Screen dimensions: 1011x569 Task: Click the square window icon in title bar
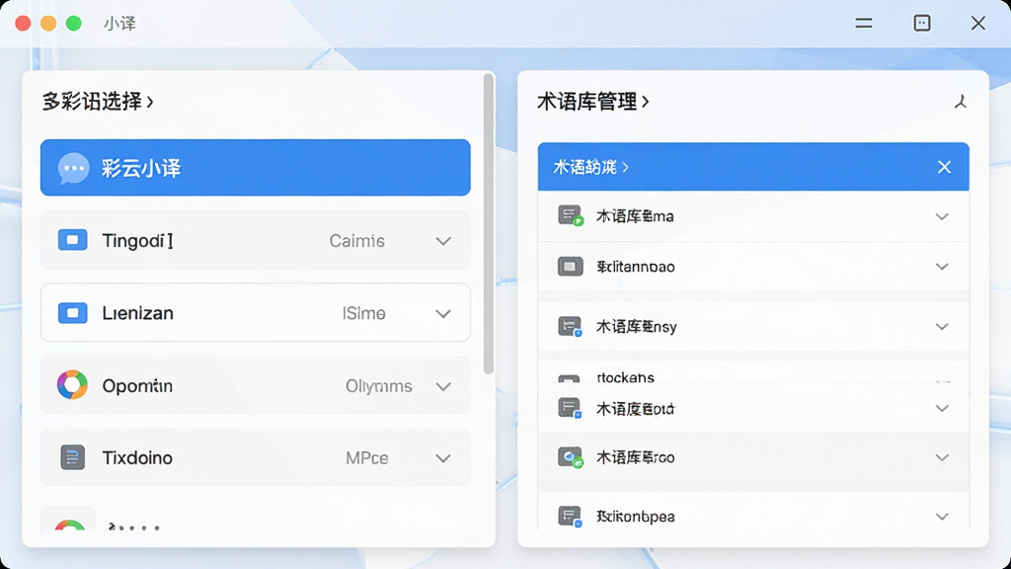click(922, 24)
